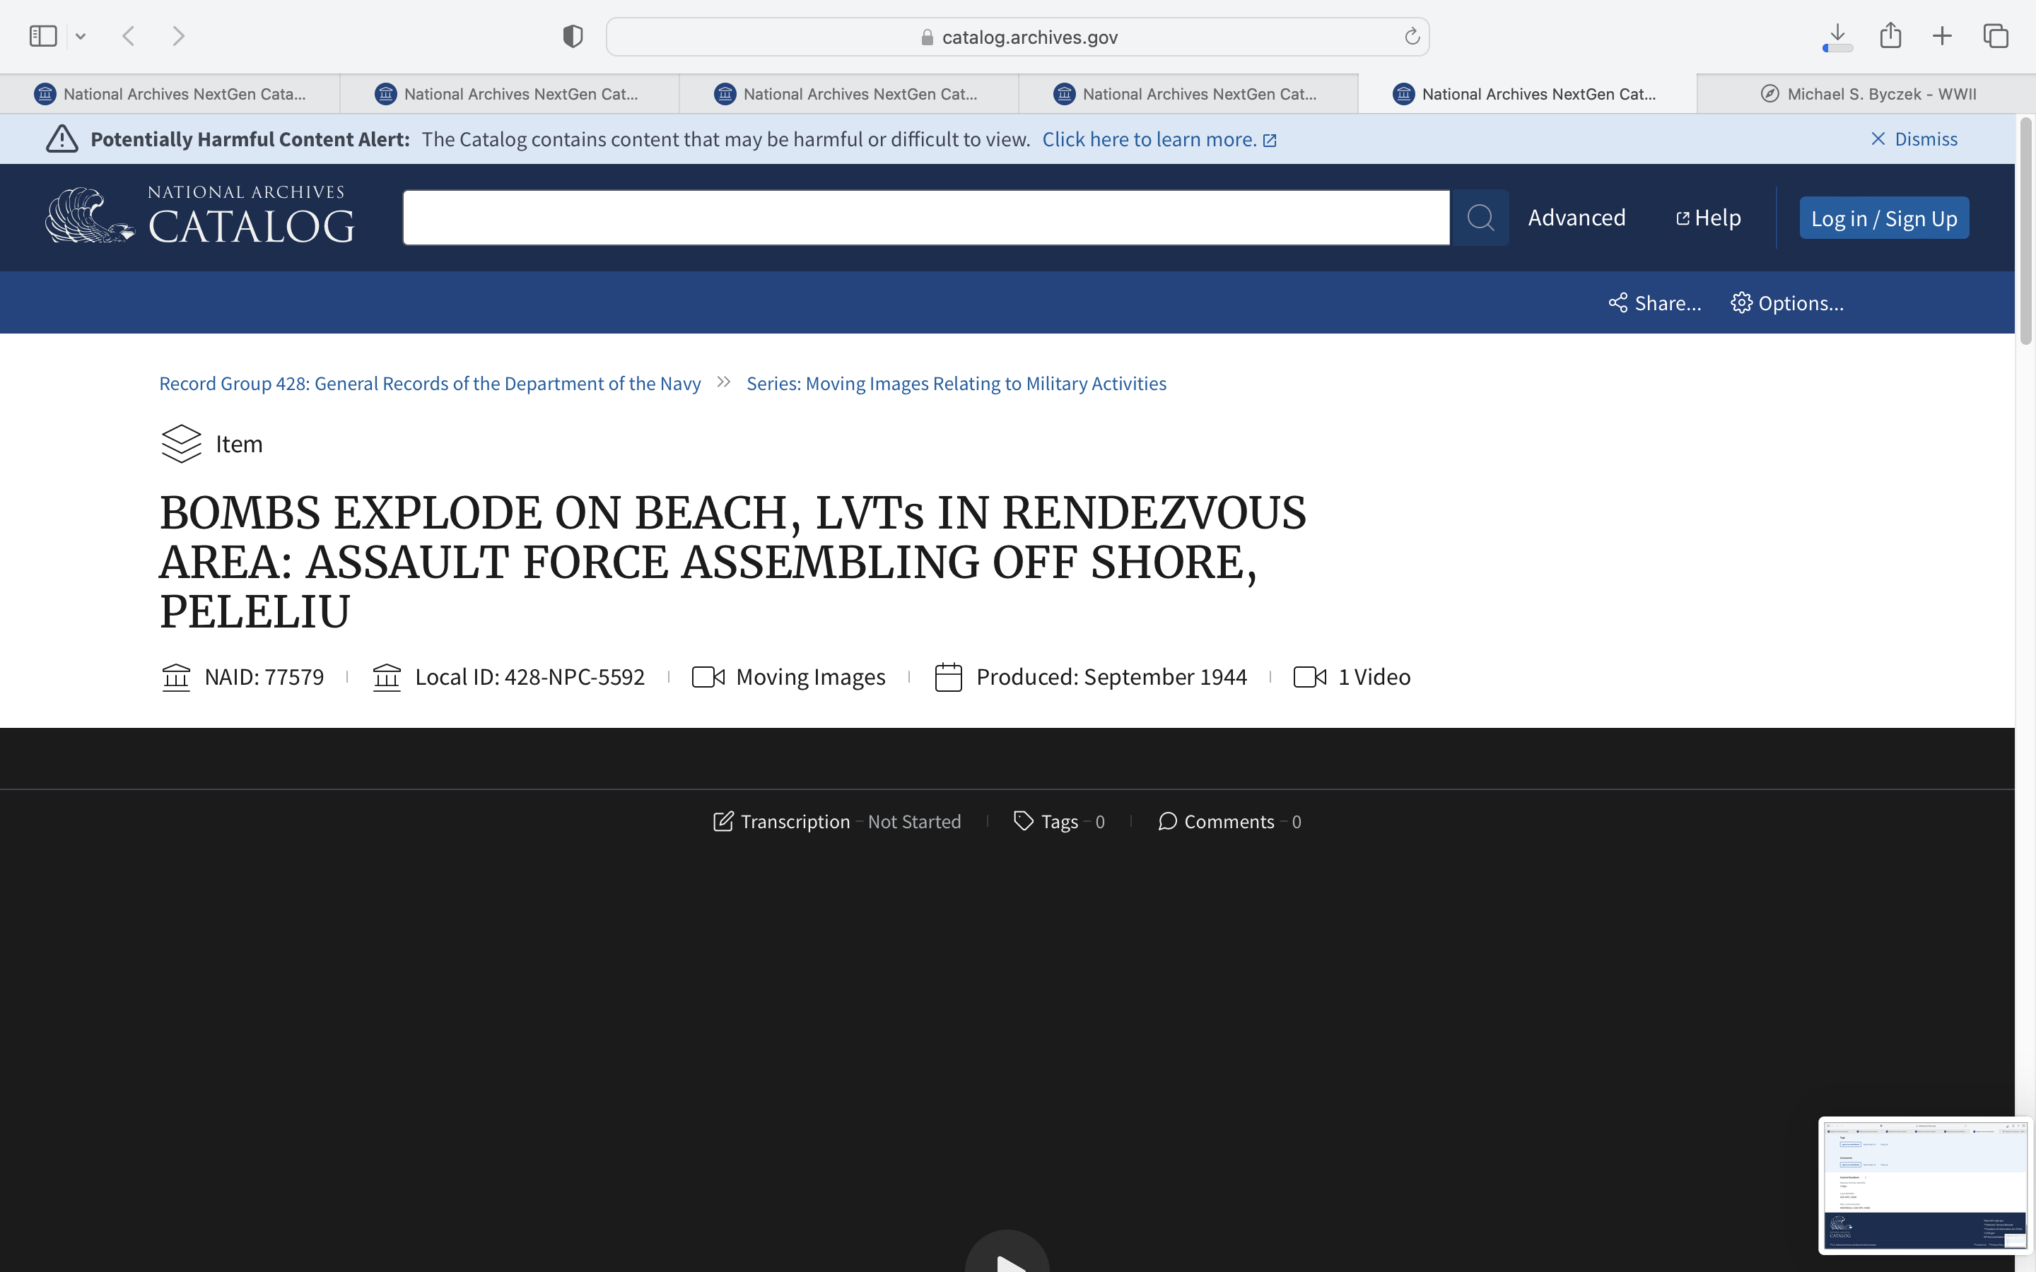Reload the page with refresh icon
This screenshot has height=1272, width=2036.
coord(1412,36)
